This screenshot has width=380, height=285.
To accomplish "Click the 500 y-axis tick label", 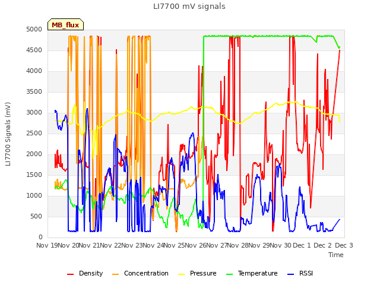I will coord(36,216).
